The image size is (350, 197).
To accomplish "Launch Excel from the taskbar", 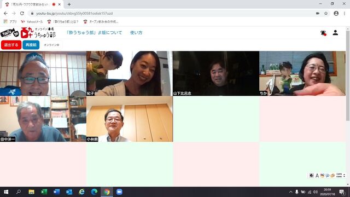I will 44,192.
